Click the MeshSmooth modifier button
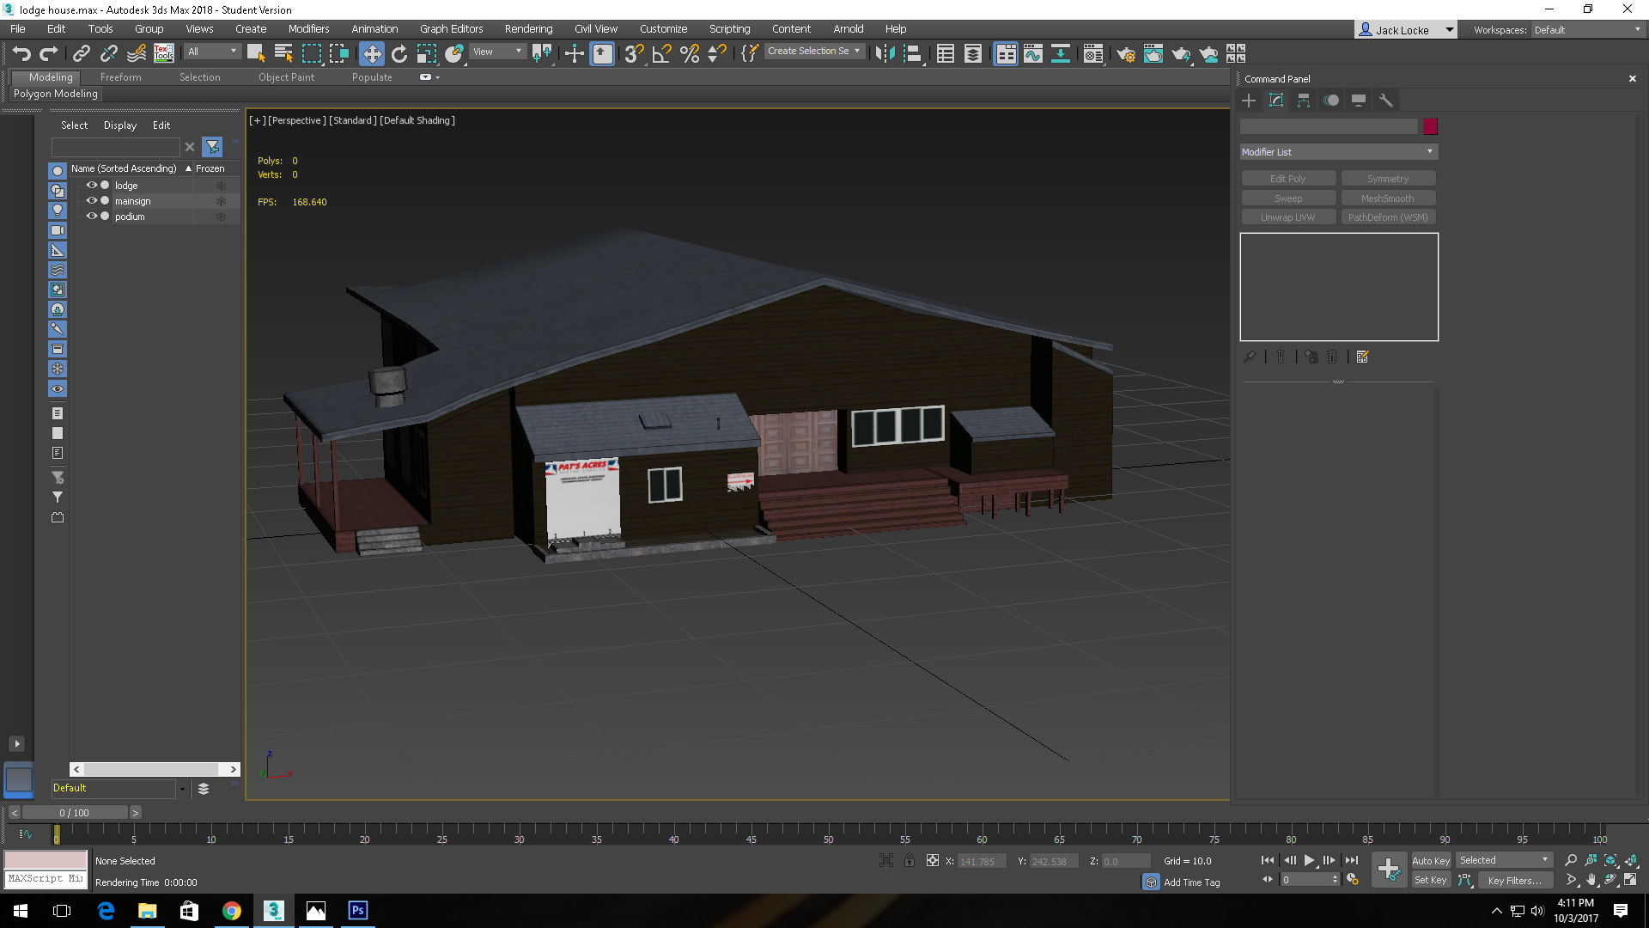Viewport: 1649px width, 928px height. point(1388,198)
